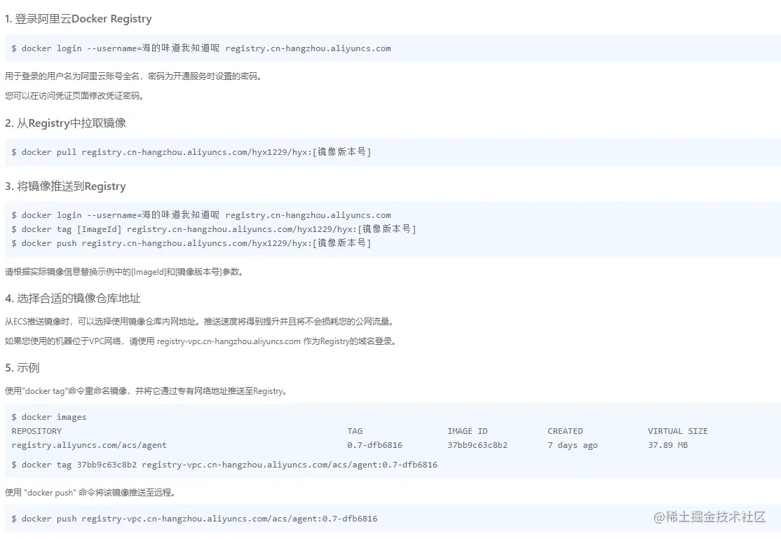Click the CREATED column header

click(565, 431)
